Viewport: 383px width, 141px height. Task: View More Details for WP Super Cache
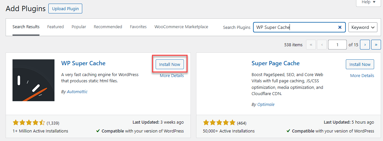172,76
